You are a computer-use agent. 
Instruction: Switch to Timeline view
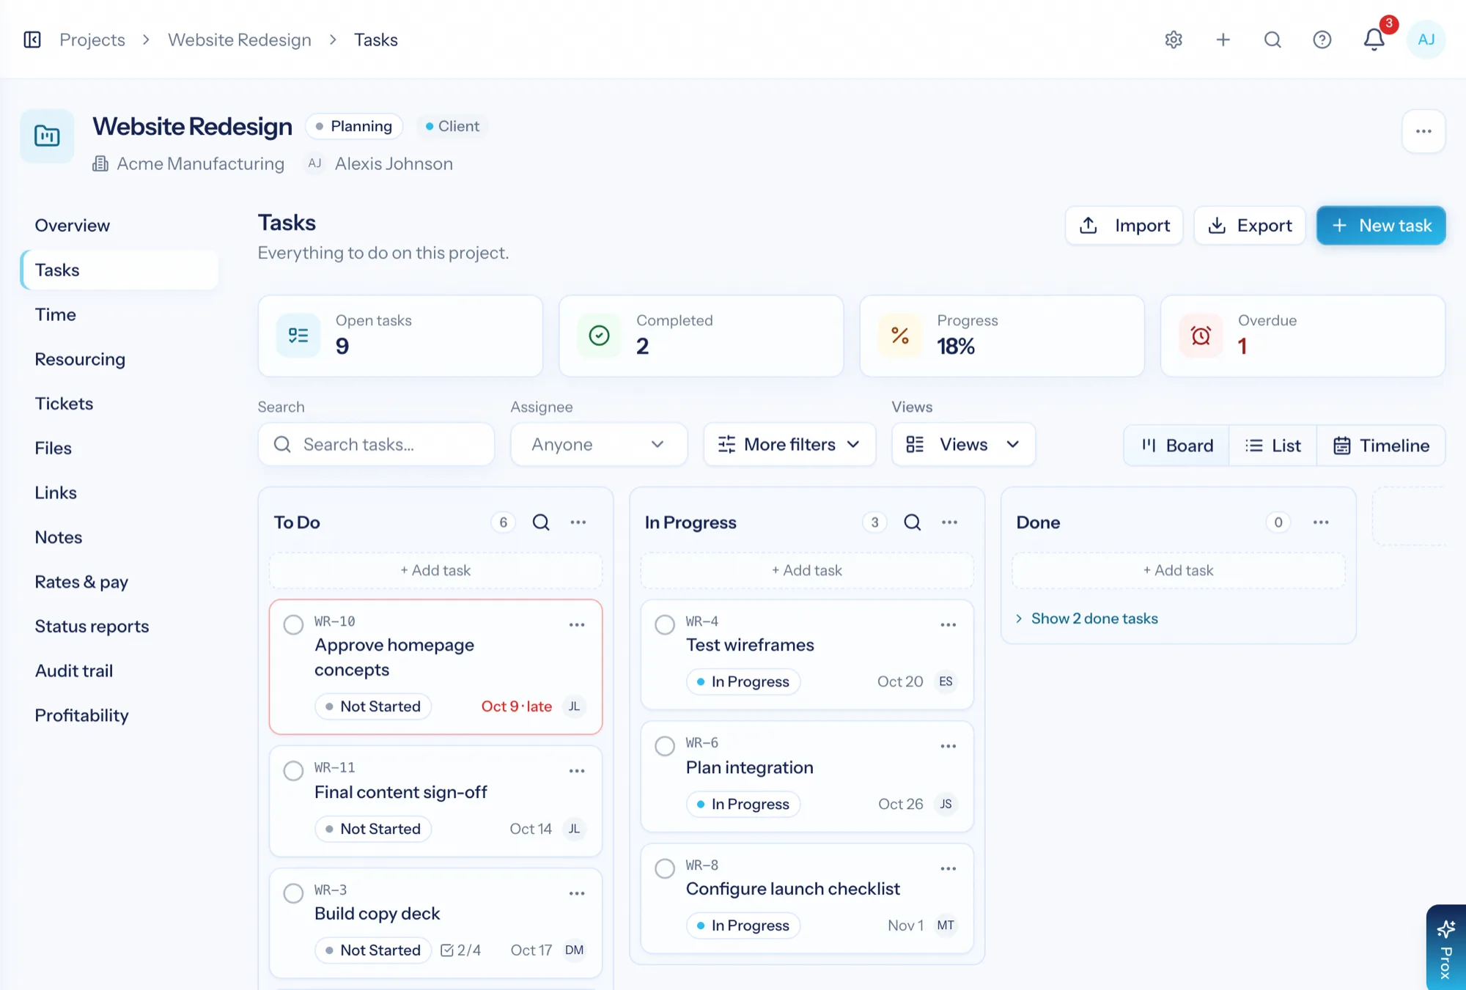tap(1381, 446)
